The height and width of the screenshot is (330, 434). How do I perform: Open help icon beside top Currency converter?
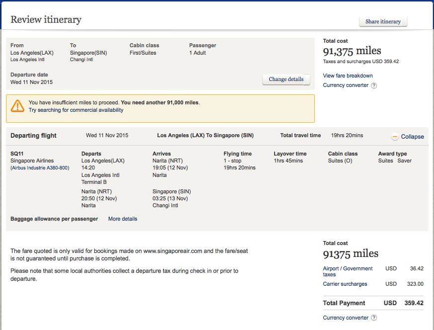tap(374, 85)
